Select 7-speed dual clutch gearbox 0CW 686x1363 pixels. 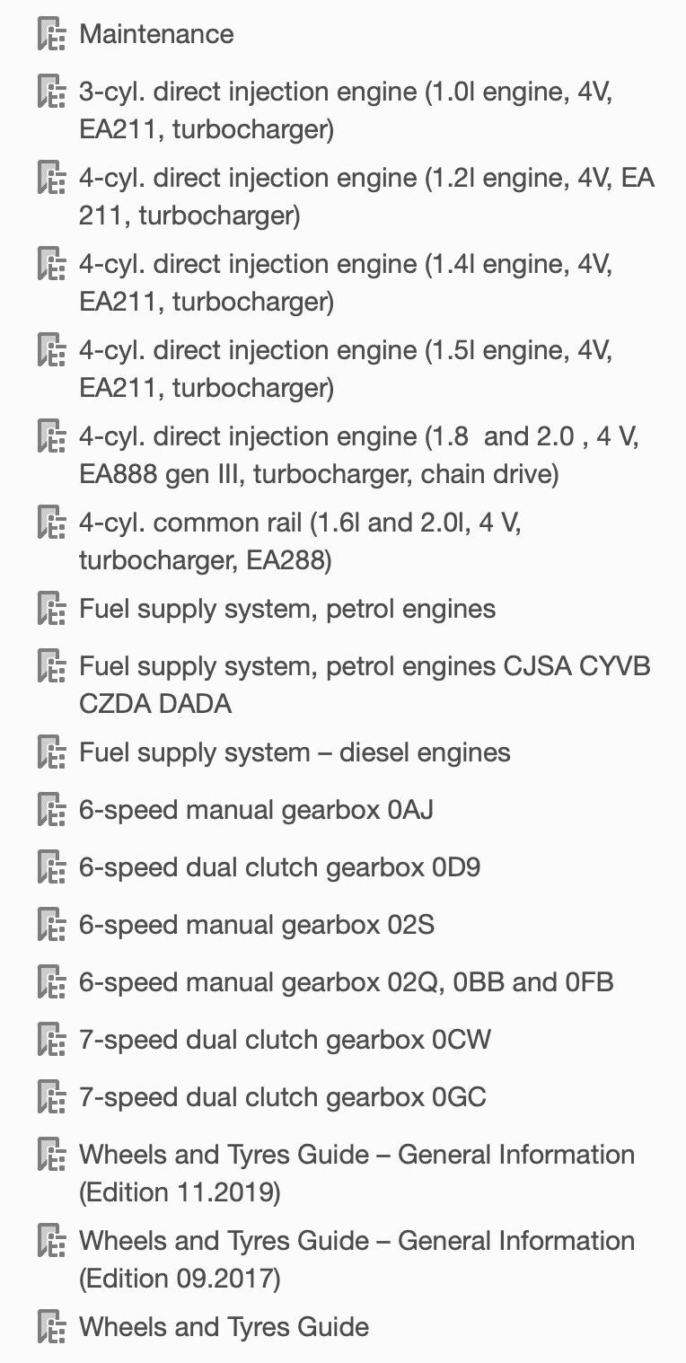point(286,1040)
